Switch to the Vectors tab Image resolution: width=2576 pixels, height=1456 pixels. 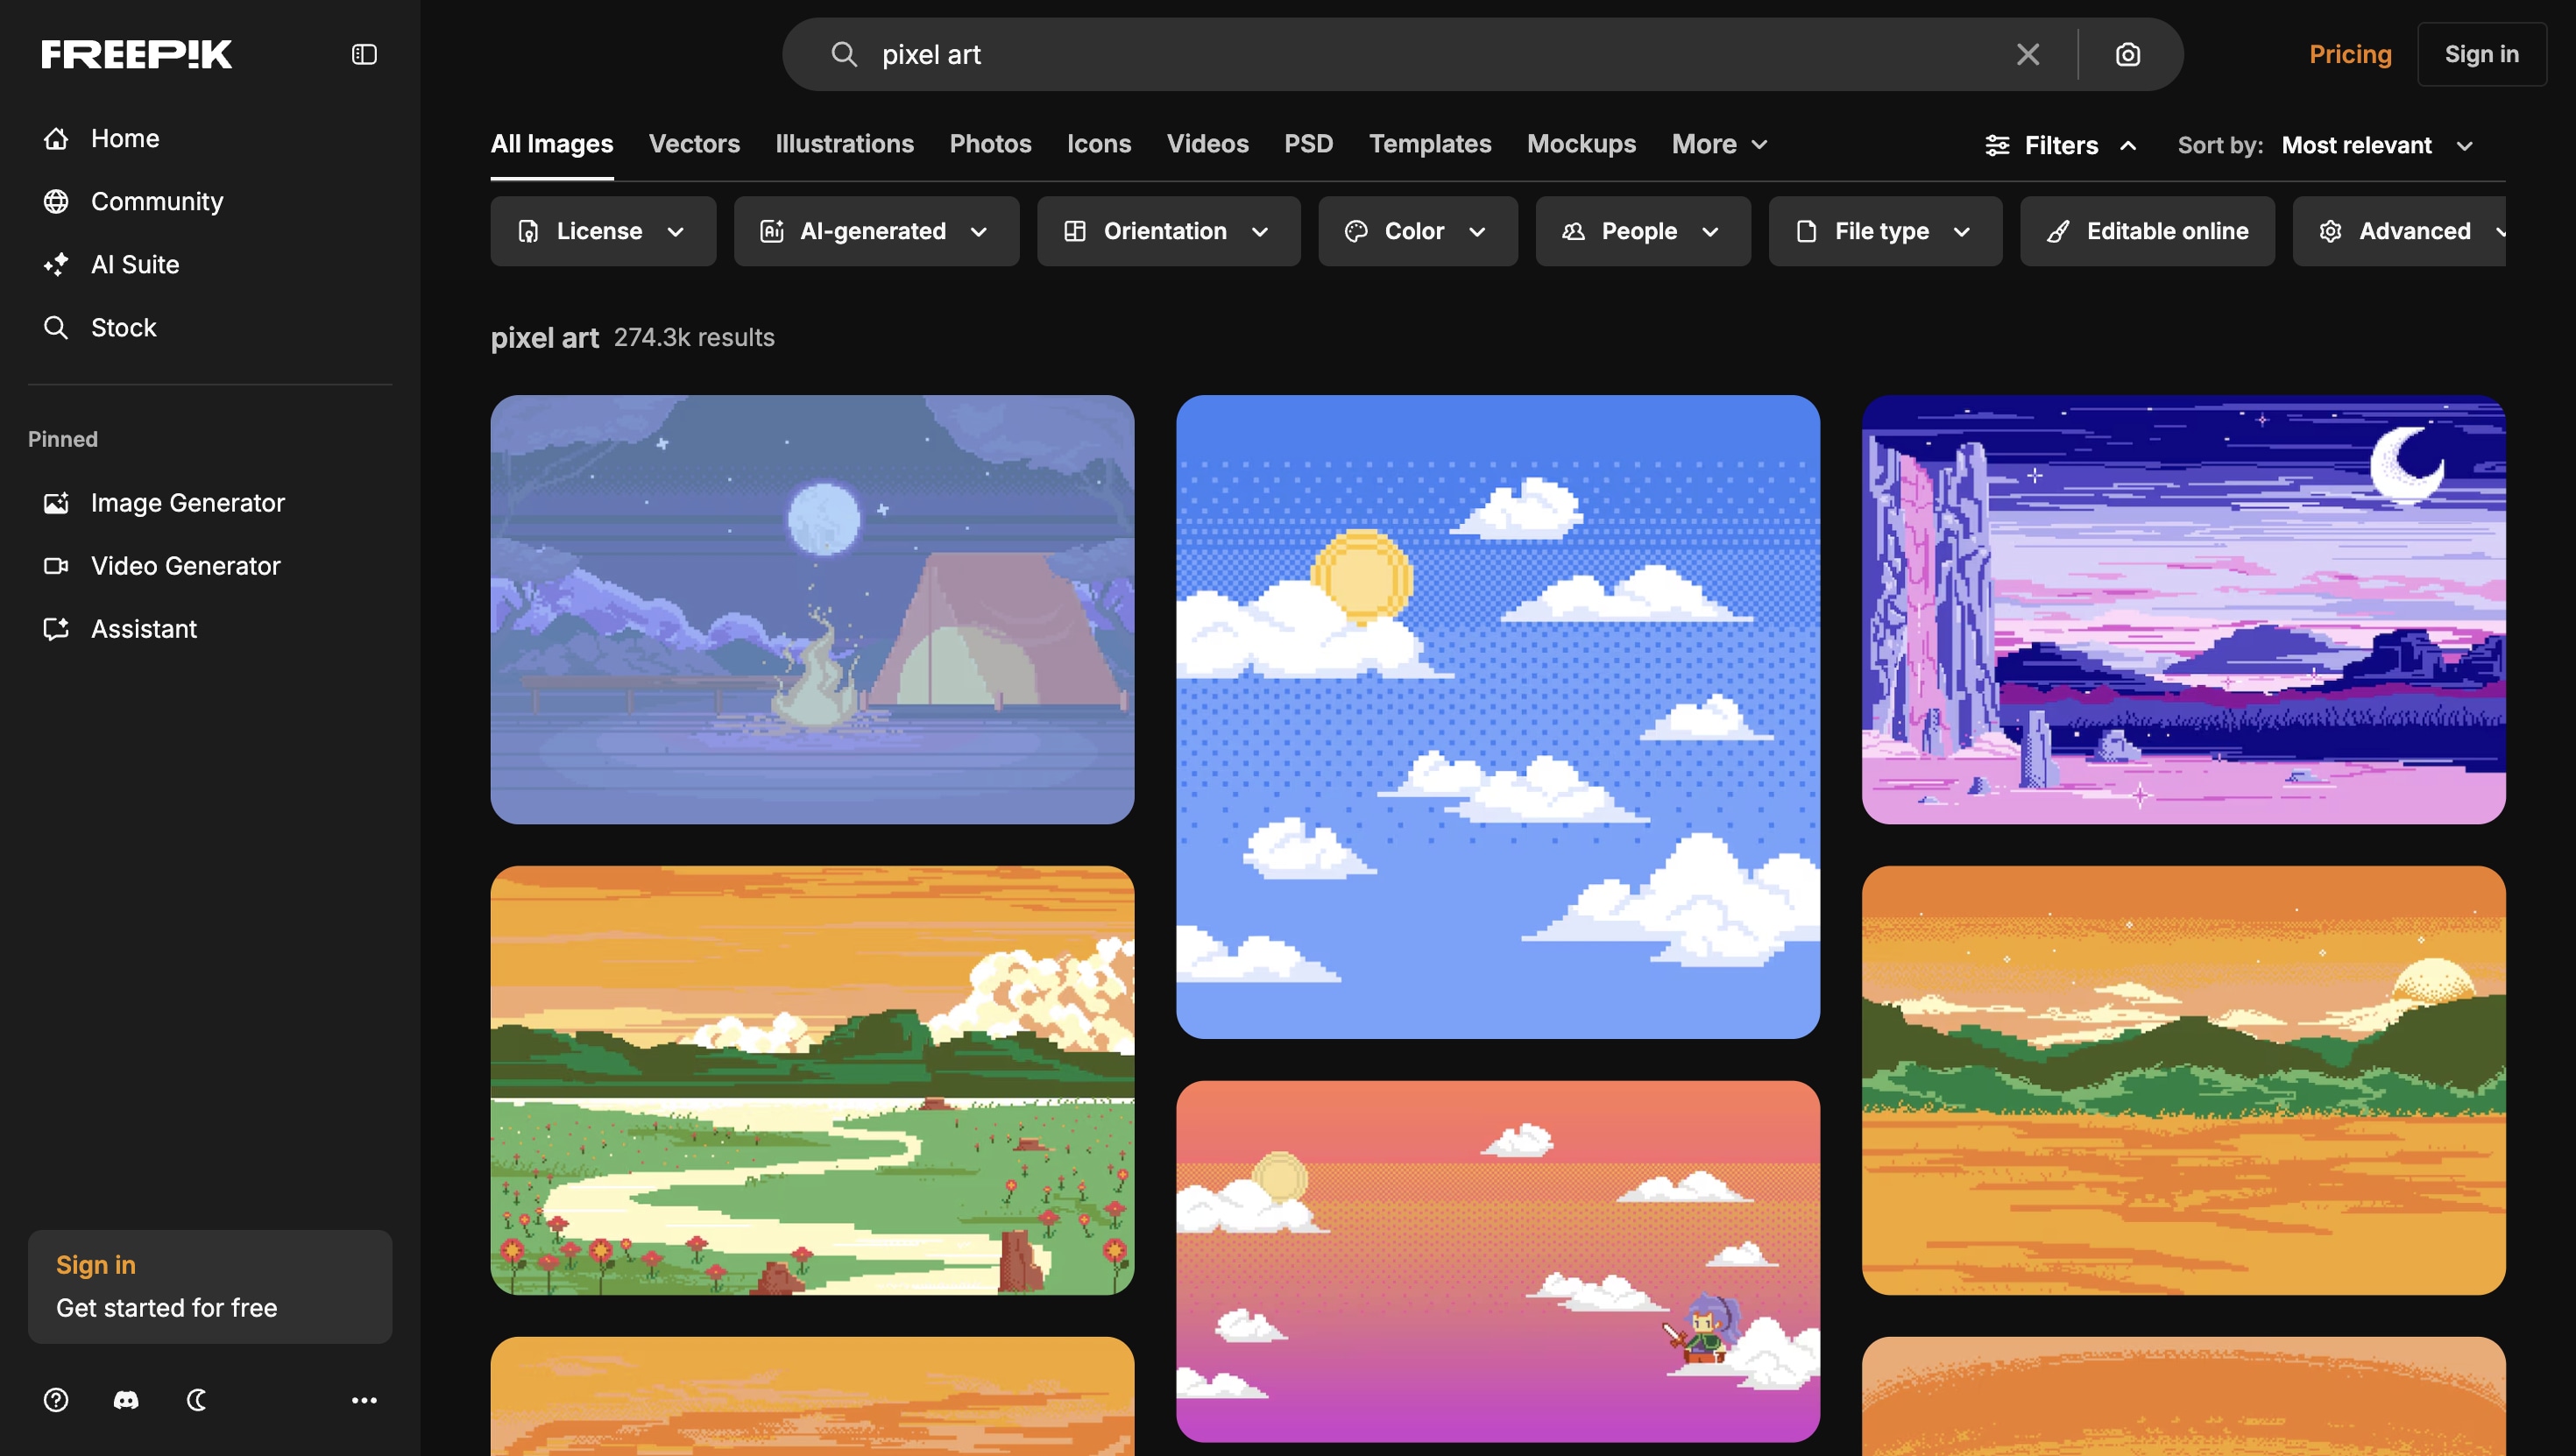[694, 144]
